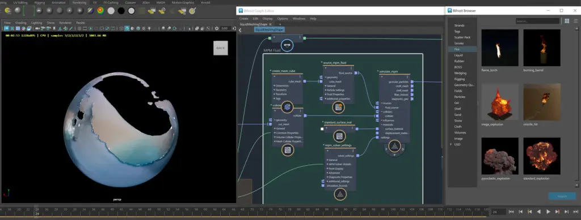Select the liquidMeshingShape graph tab
The width and height of the screenshot is (581, 220).
(254, 24)
